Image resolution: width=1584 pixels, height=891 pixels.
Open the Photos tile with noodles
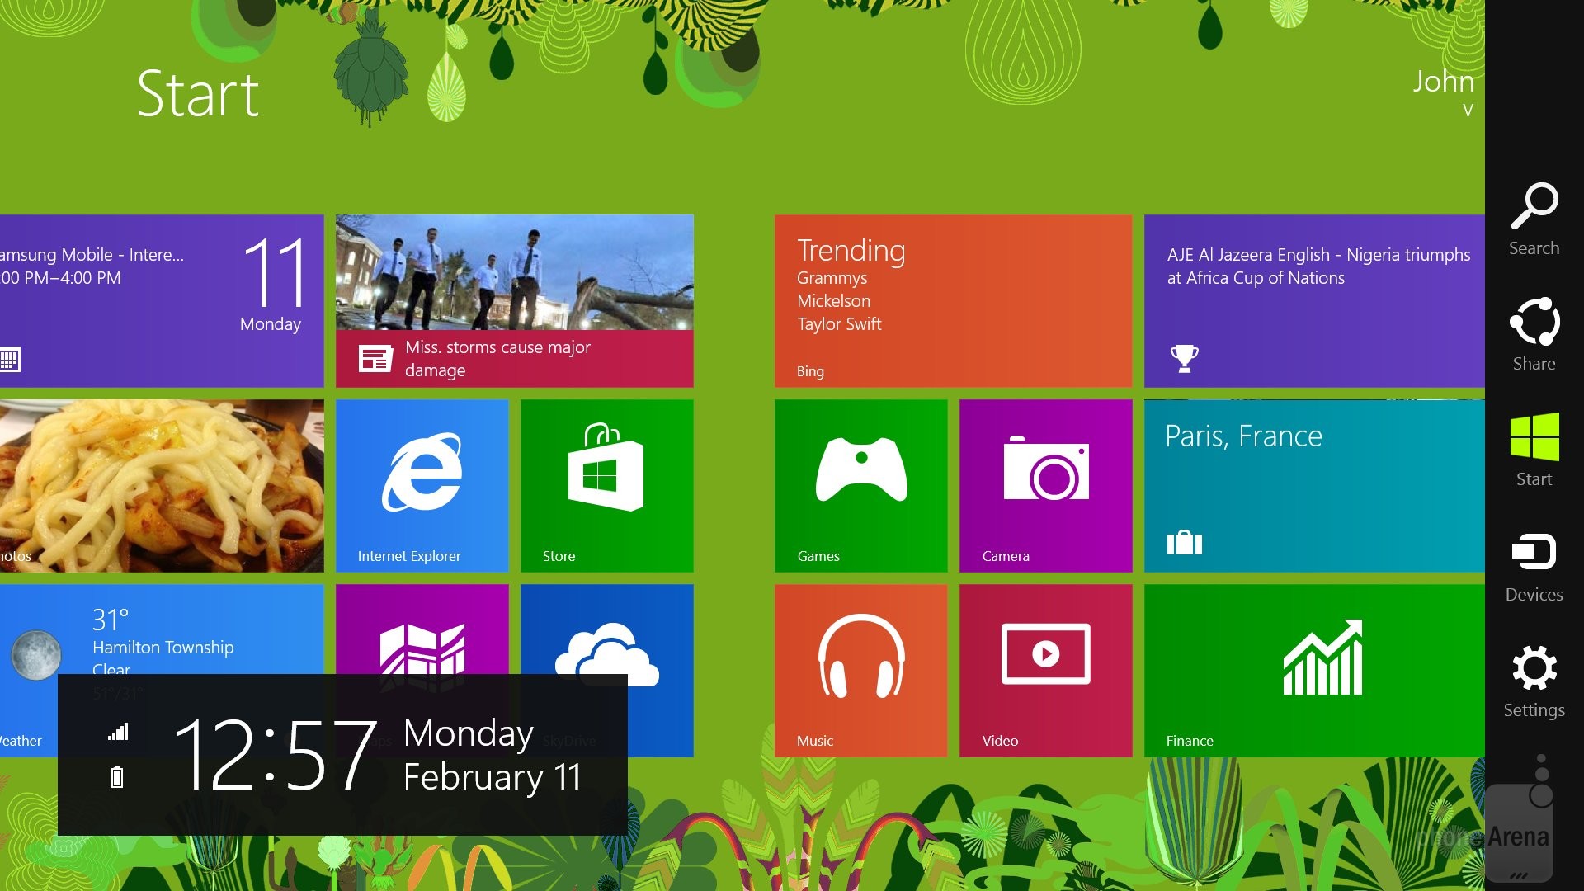pyautogui.click(x=162, y=486)
